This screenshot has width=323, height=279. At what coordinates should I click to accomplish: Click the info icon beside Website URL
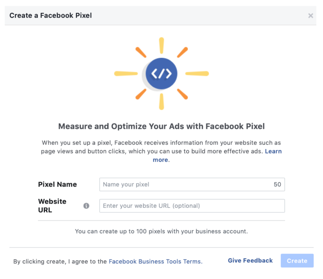click(86, 206)
